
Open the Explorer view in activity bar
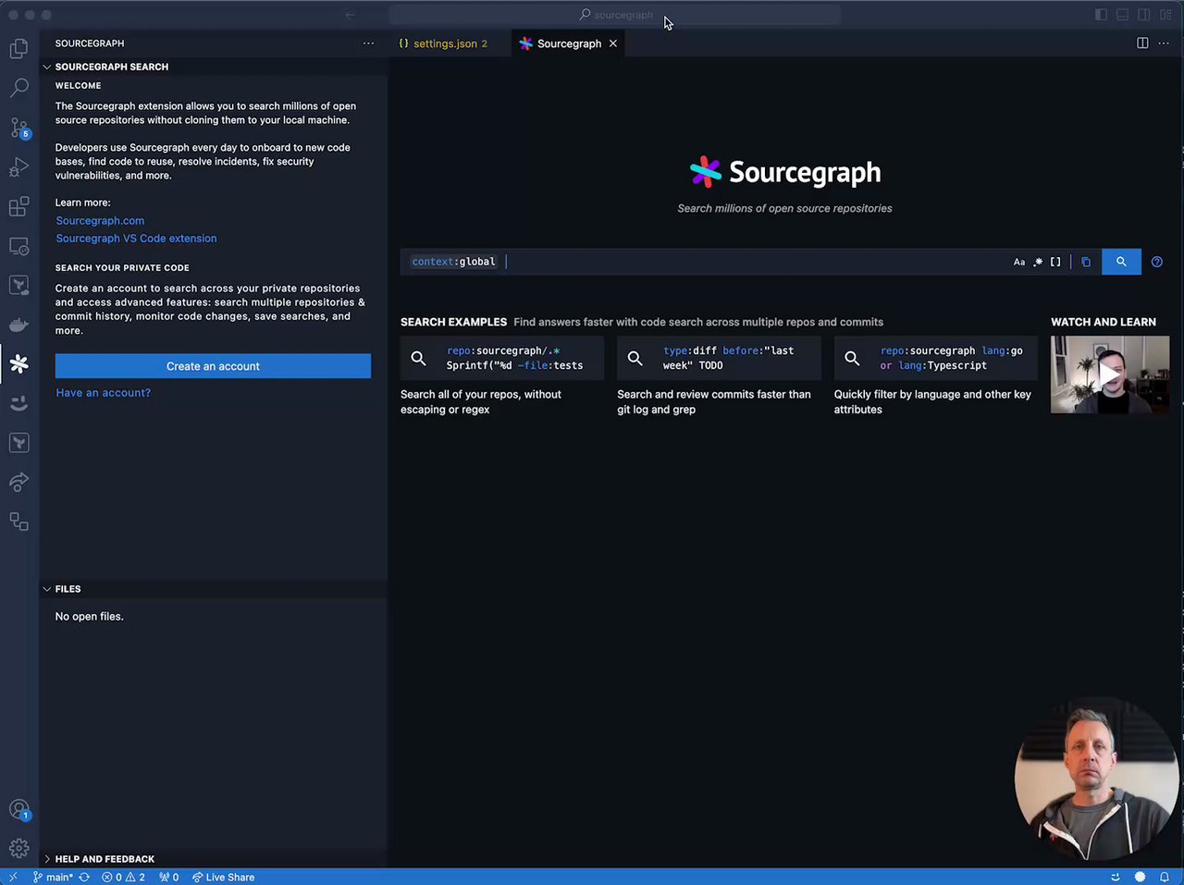coord(18,48)
